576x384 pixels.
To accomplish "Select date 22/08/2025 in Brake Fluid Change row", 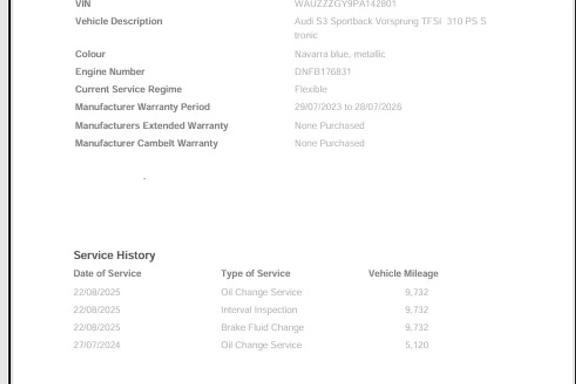I will pos(97,327).
